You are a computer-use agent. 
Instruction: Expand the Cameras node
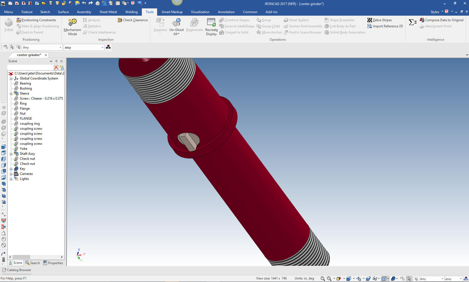point(11,174)
